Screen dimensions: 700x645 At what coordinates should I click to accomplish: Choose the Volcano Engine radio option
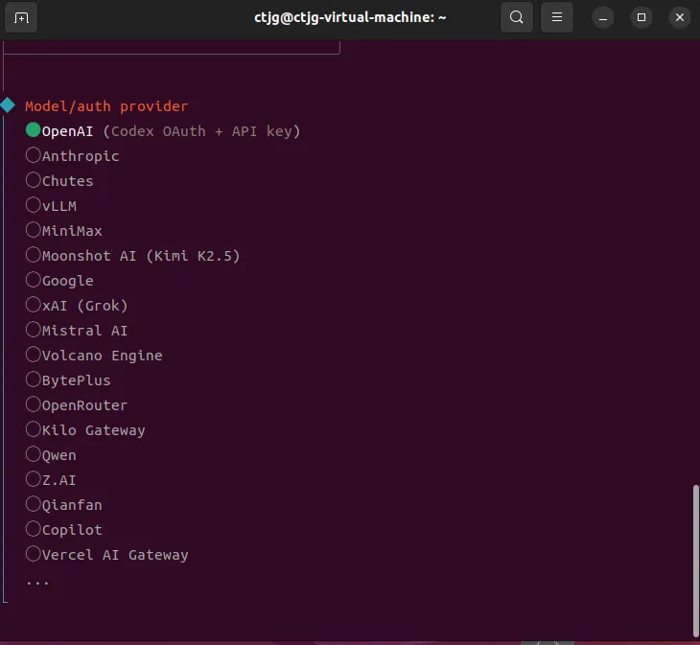[33, 355]
